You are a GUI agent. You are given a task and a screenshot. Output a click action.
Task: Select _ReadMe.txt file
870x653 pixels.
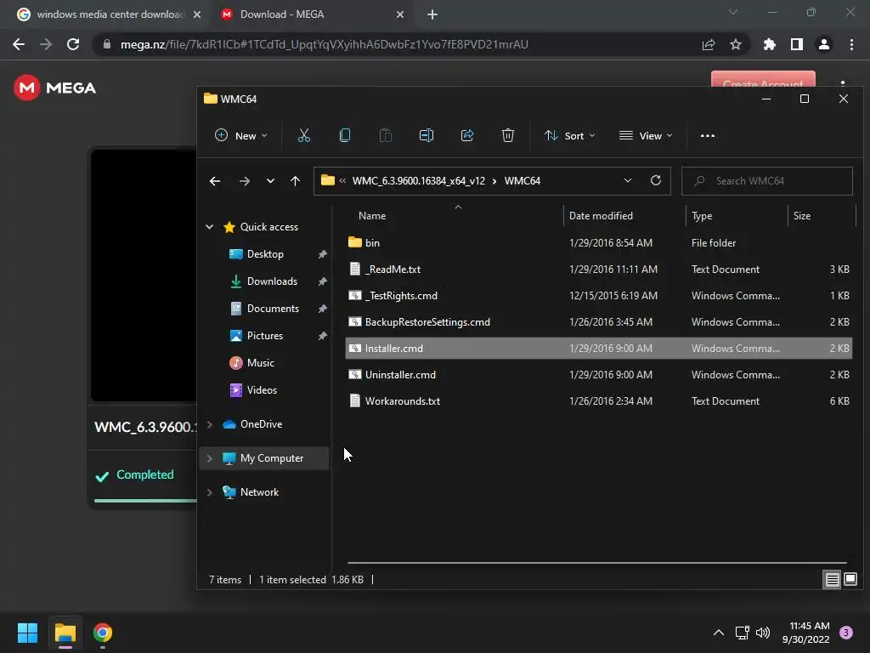coord(598,270)
